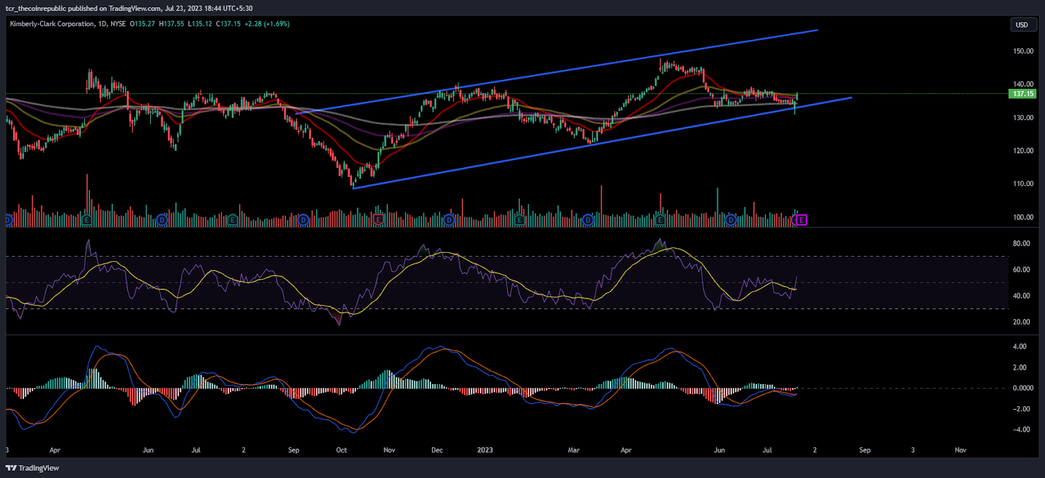Click the 2023 label on time axis
This screenshot has height=478, width=1045.
click(485, 450)
